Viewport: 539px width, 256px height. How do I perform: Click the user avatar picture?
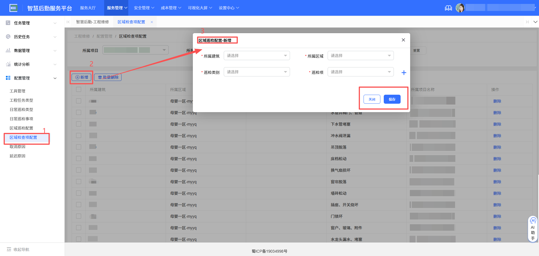click(x=460, y=8)
